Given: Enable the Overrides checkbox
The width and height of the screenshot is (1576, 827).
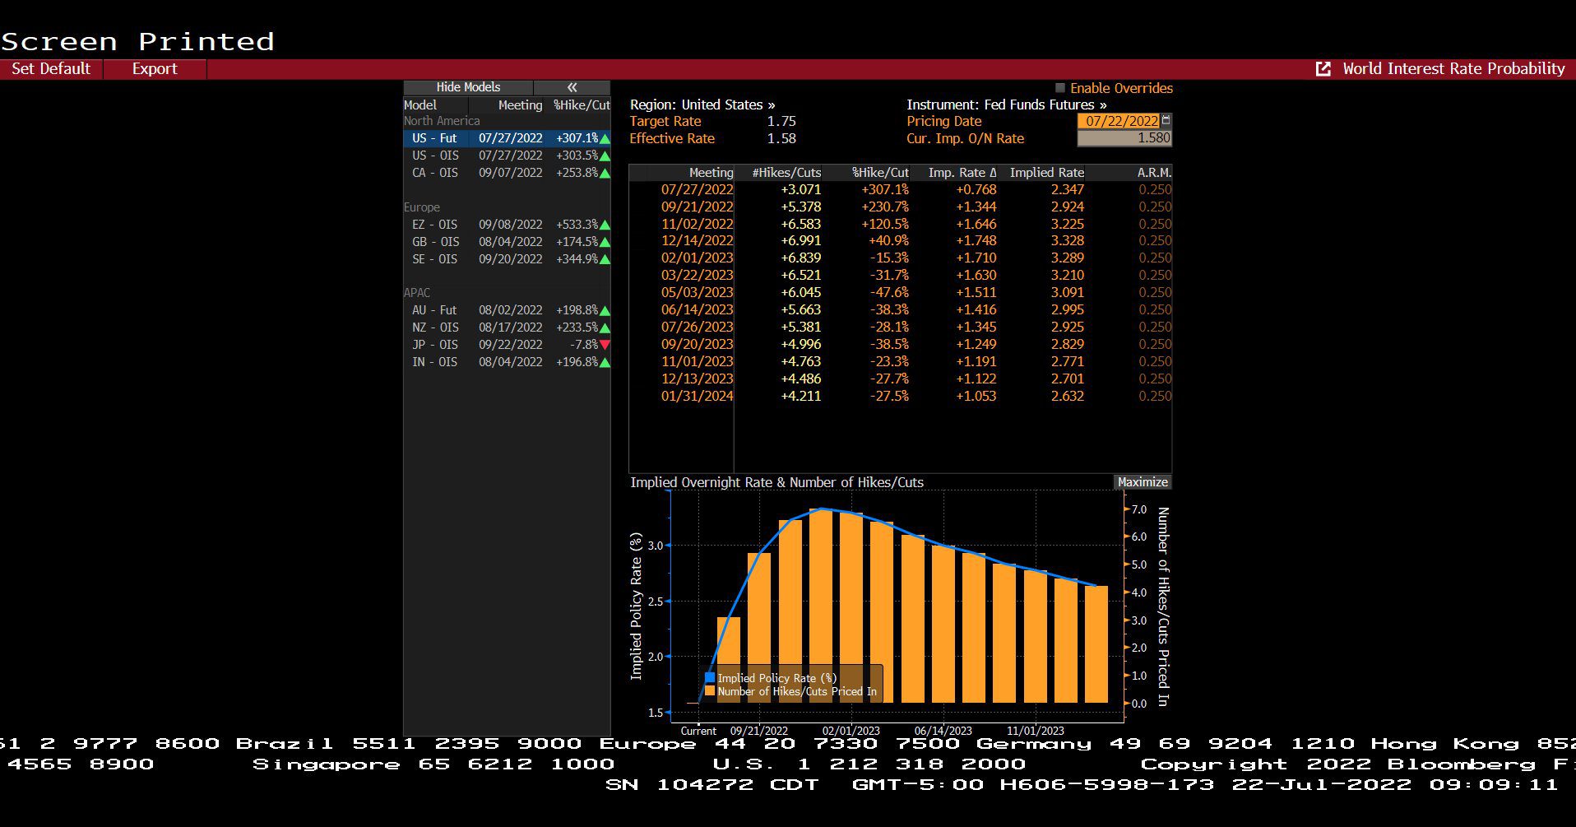Looking at the screenshot, I should pyautogui.click(x=1060, y=87).
